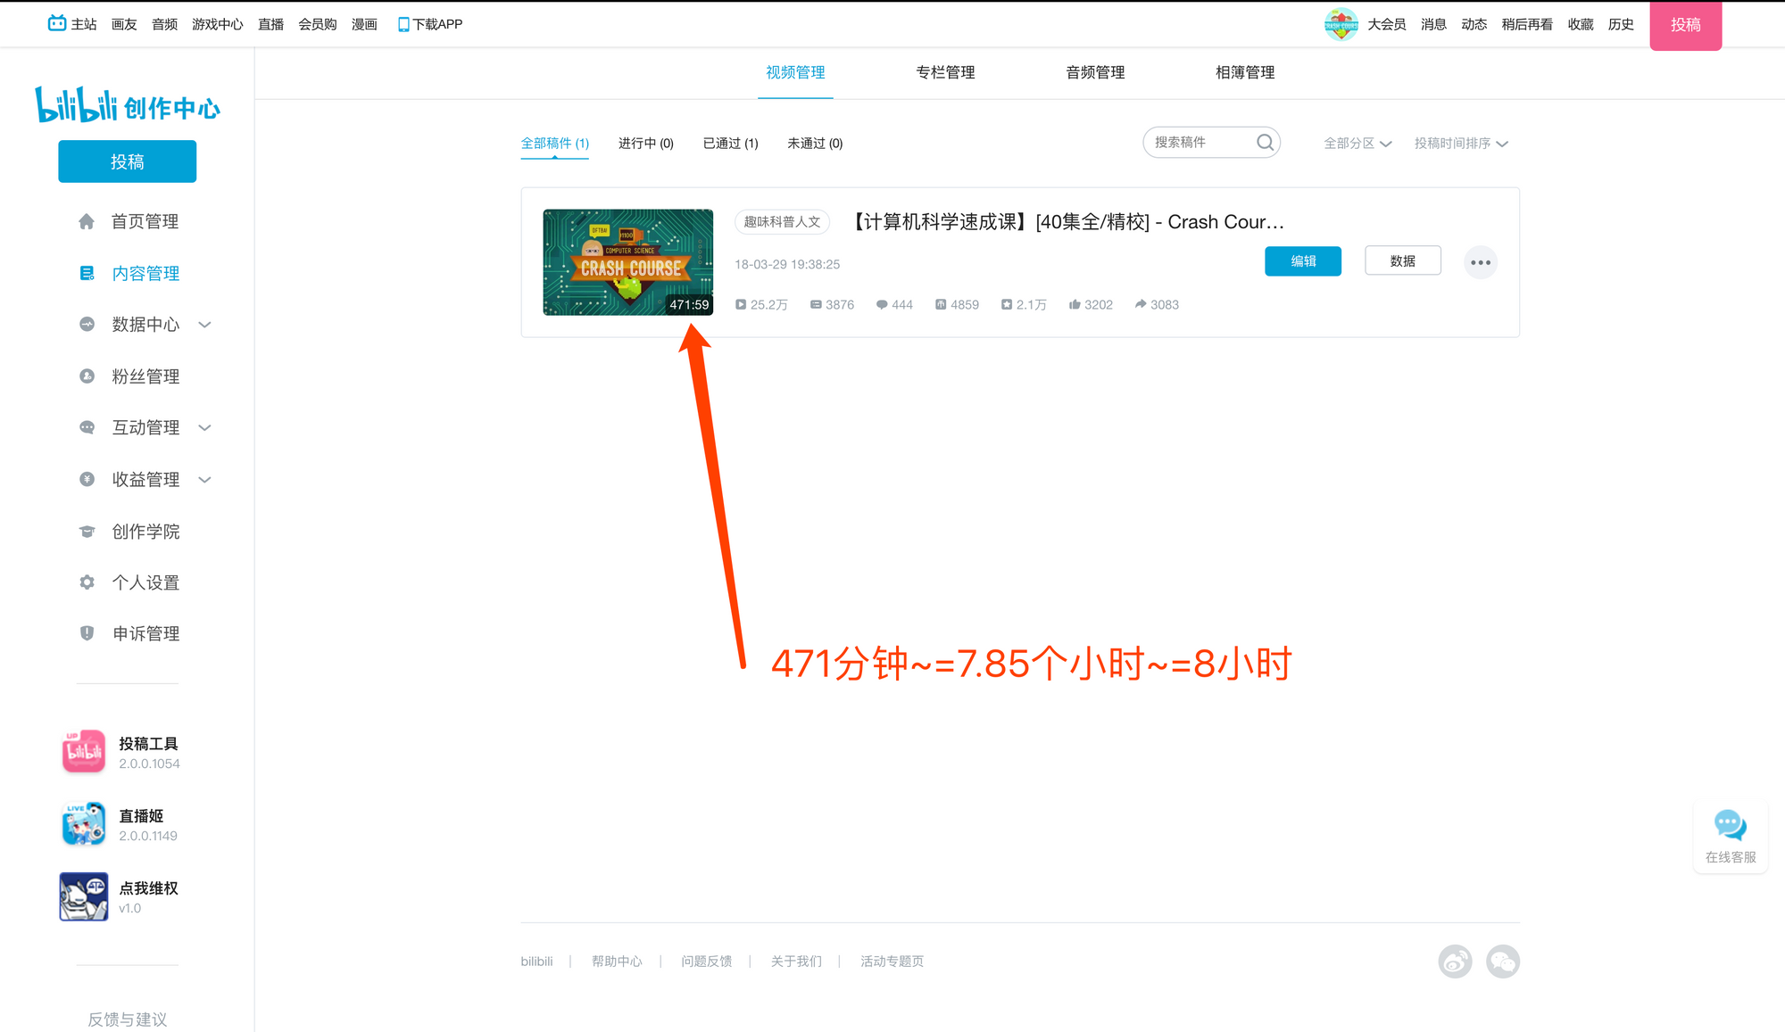Click the search magnifier icon
Image resolution: width=1785 pixels, height=1032 pixels.
pyautogui.click(x=1265, y=143)
